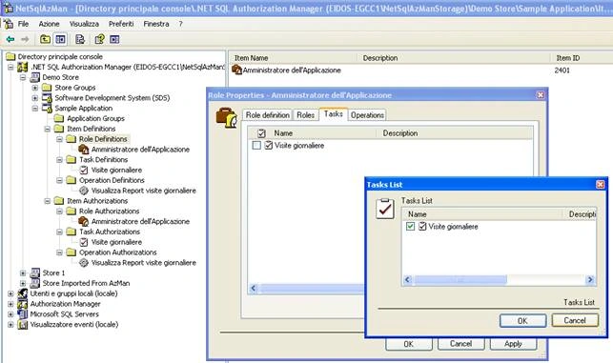613x363 pixels.
Task: Collapse the Item Authorizations node
Action: [48, 201]
